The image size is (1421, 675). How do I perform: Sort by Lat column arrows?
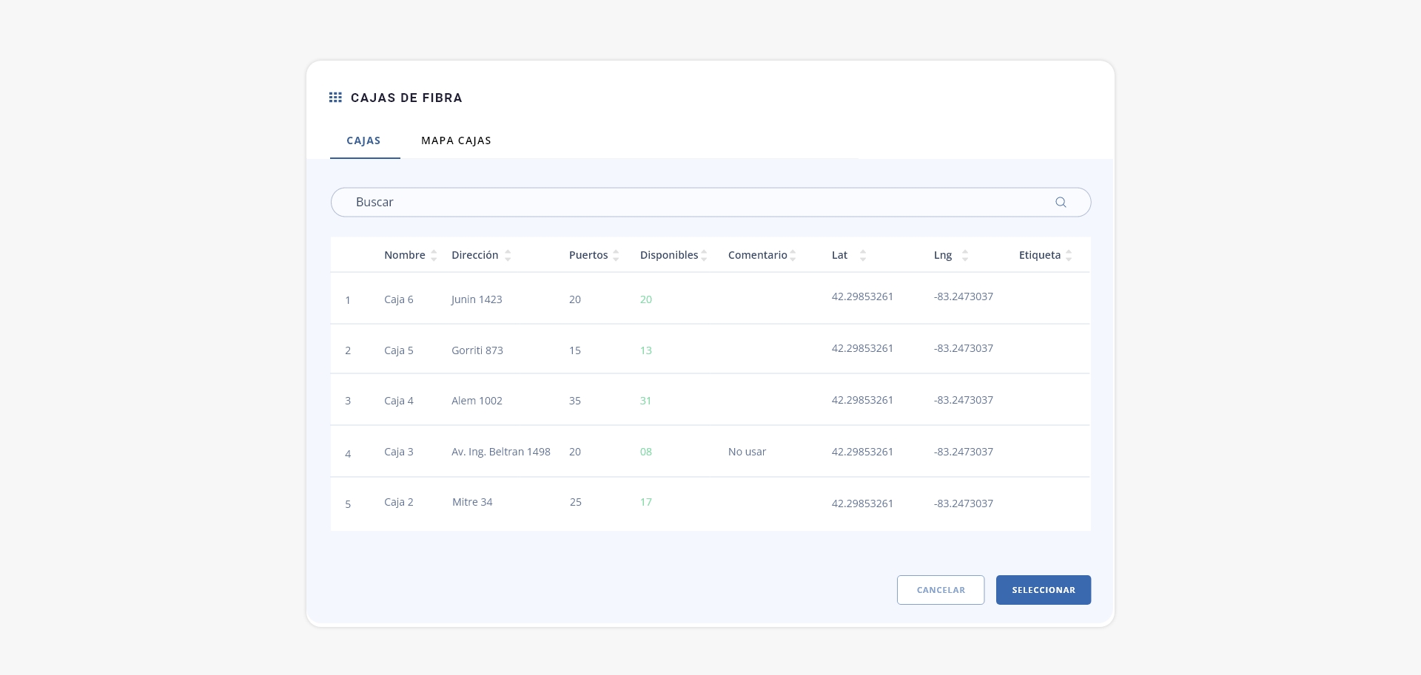click(863, 256)
